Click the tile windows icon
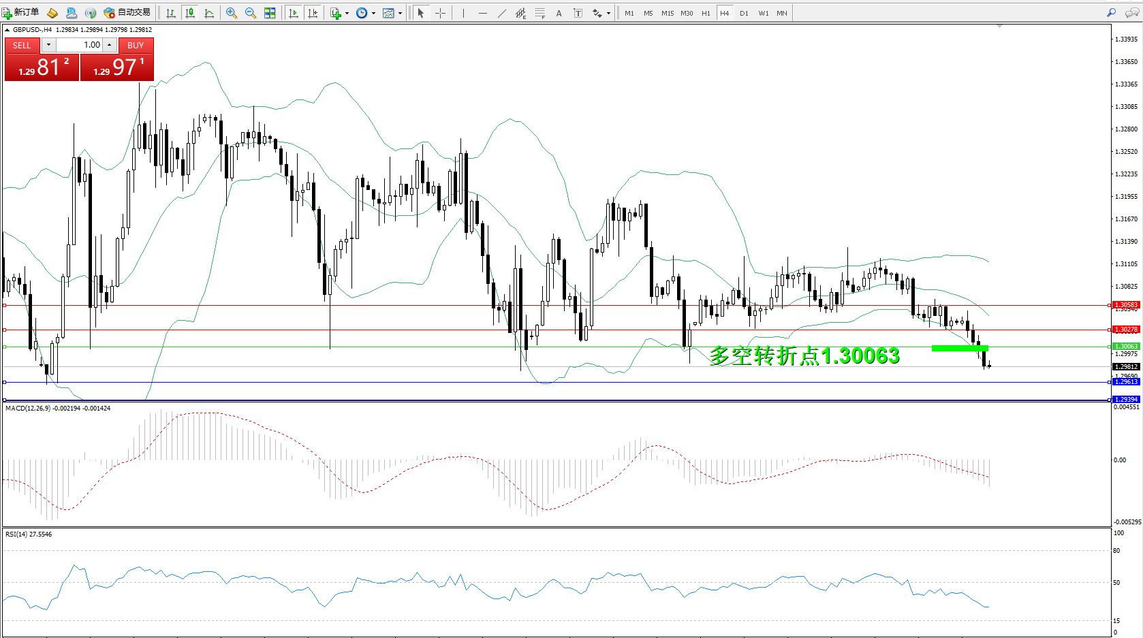Viewport: 1143px width, 638px height. pos(270,13)
